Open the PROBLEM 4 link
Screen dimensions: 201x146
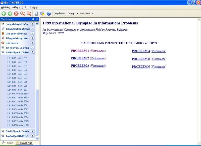click(x=141, y=51)
